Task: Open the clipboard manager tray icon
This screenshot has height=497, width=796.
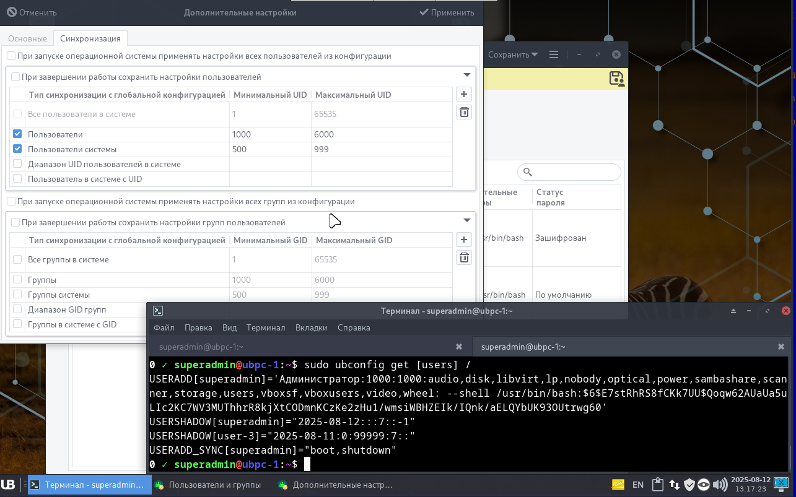Action: pos(658,485)
